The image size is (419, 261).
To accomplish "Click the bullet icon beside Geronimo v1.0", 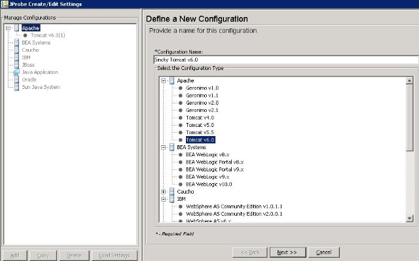I will point(181,88).
